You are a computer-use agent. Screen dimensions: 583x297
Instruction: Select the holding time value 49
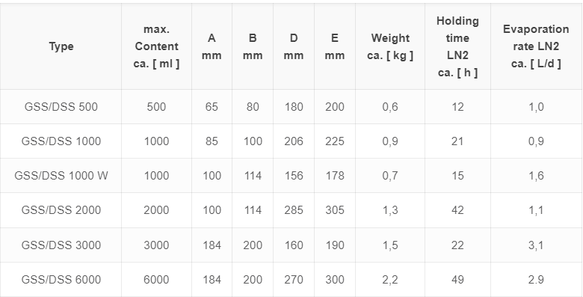tap(457, 280)
